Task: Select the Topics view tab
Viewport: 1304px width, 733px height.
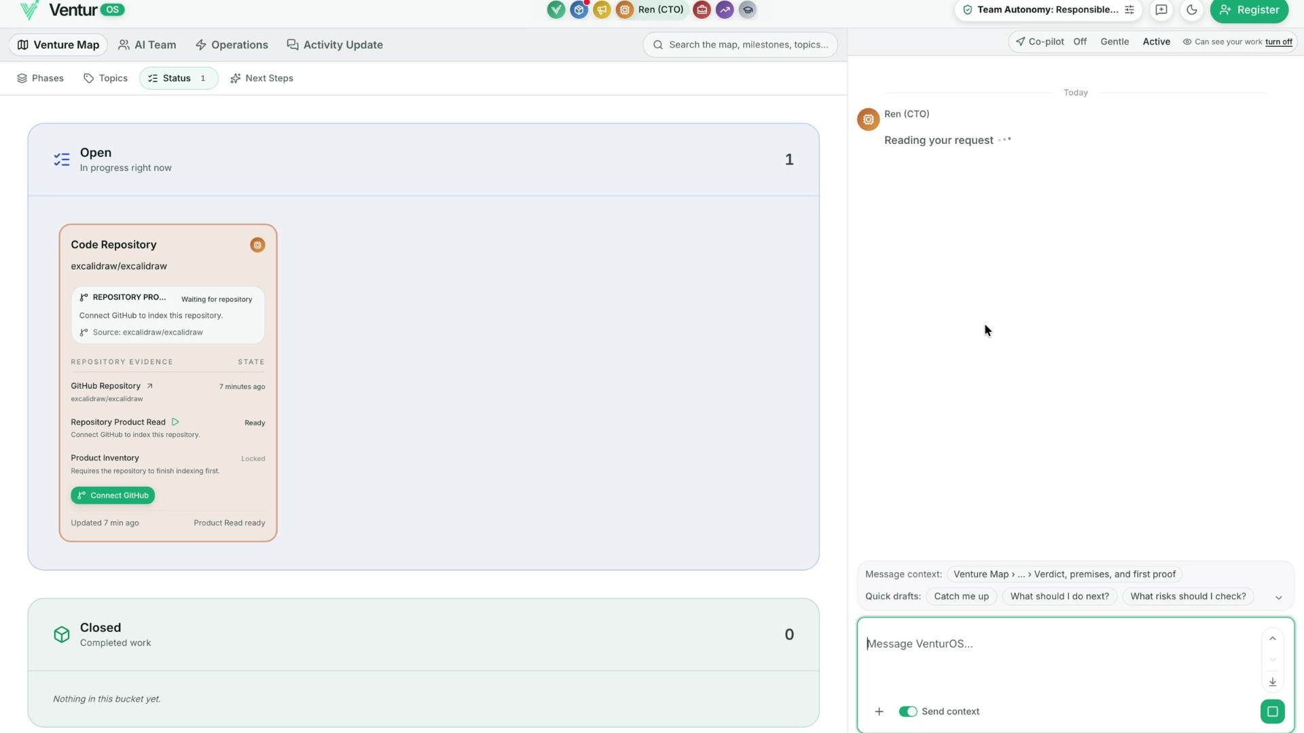Action: click(x=106, y=78)
